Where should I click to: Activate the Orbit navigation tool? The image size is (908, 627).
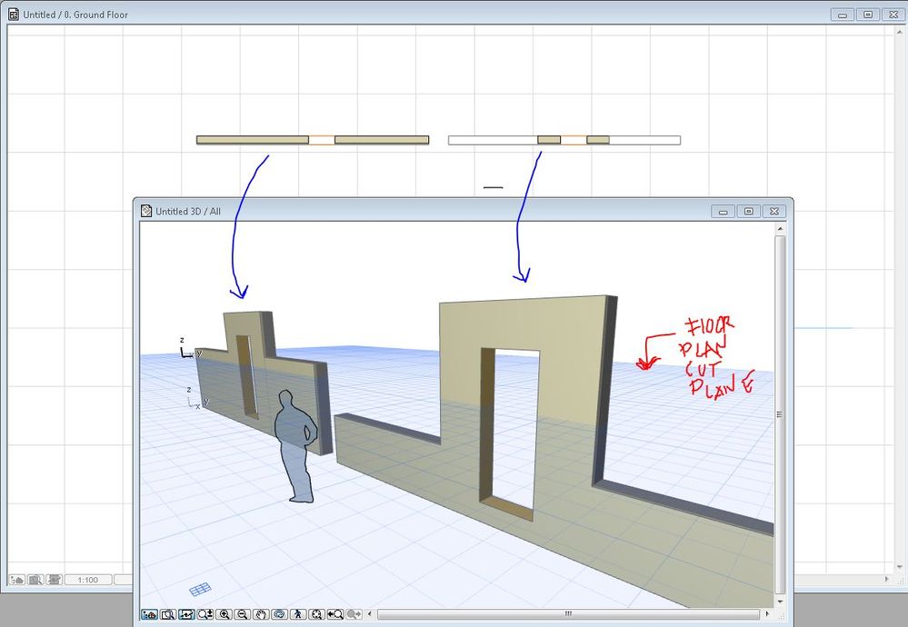pos(280,615)
